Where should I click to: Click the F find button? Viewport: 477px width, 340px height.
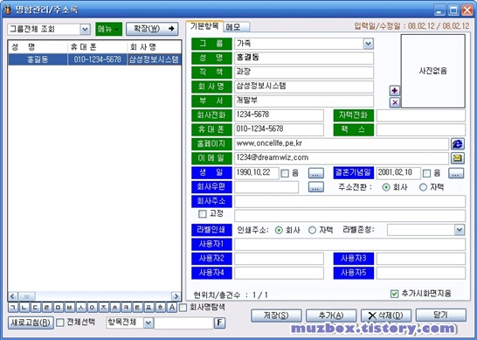click(219, 323)
